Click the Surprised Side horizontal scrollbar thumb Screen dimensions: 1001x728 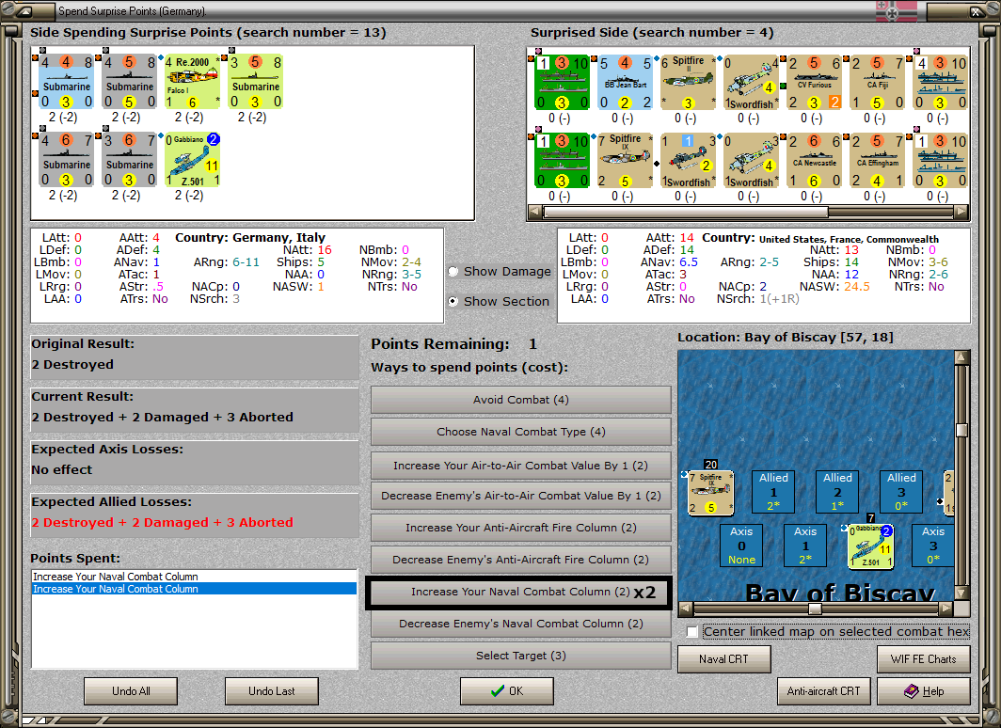click(685, 213)
